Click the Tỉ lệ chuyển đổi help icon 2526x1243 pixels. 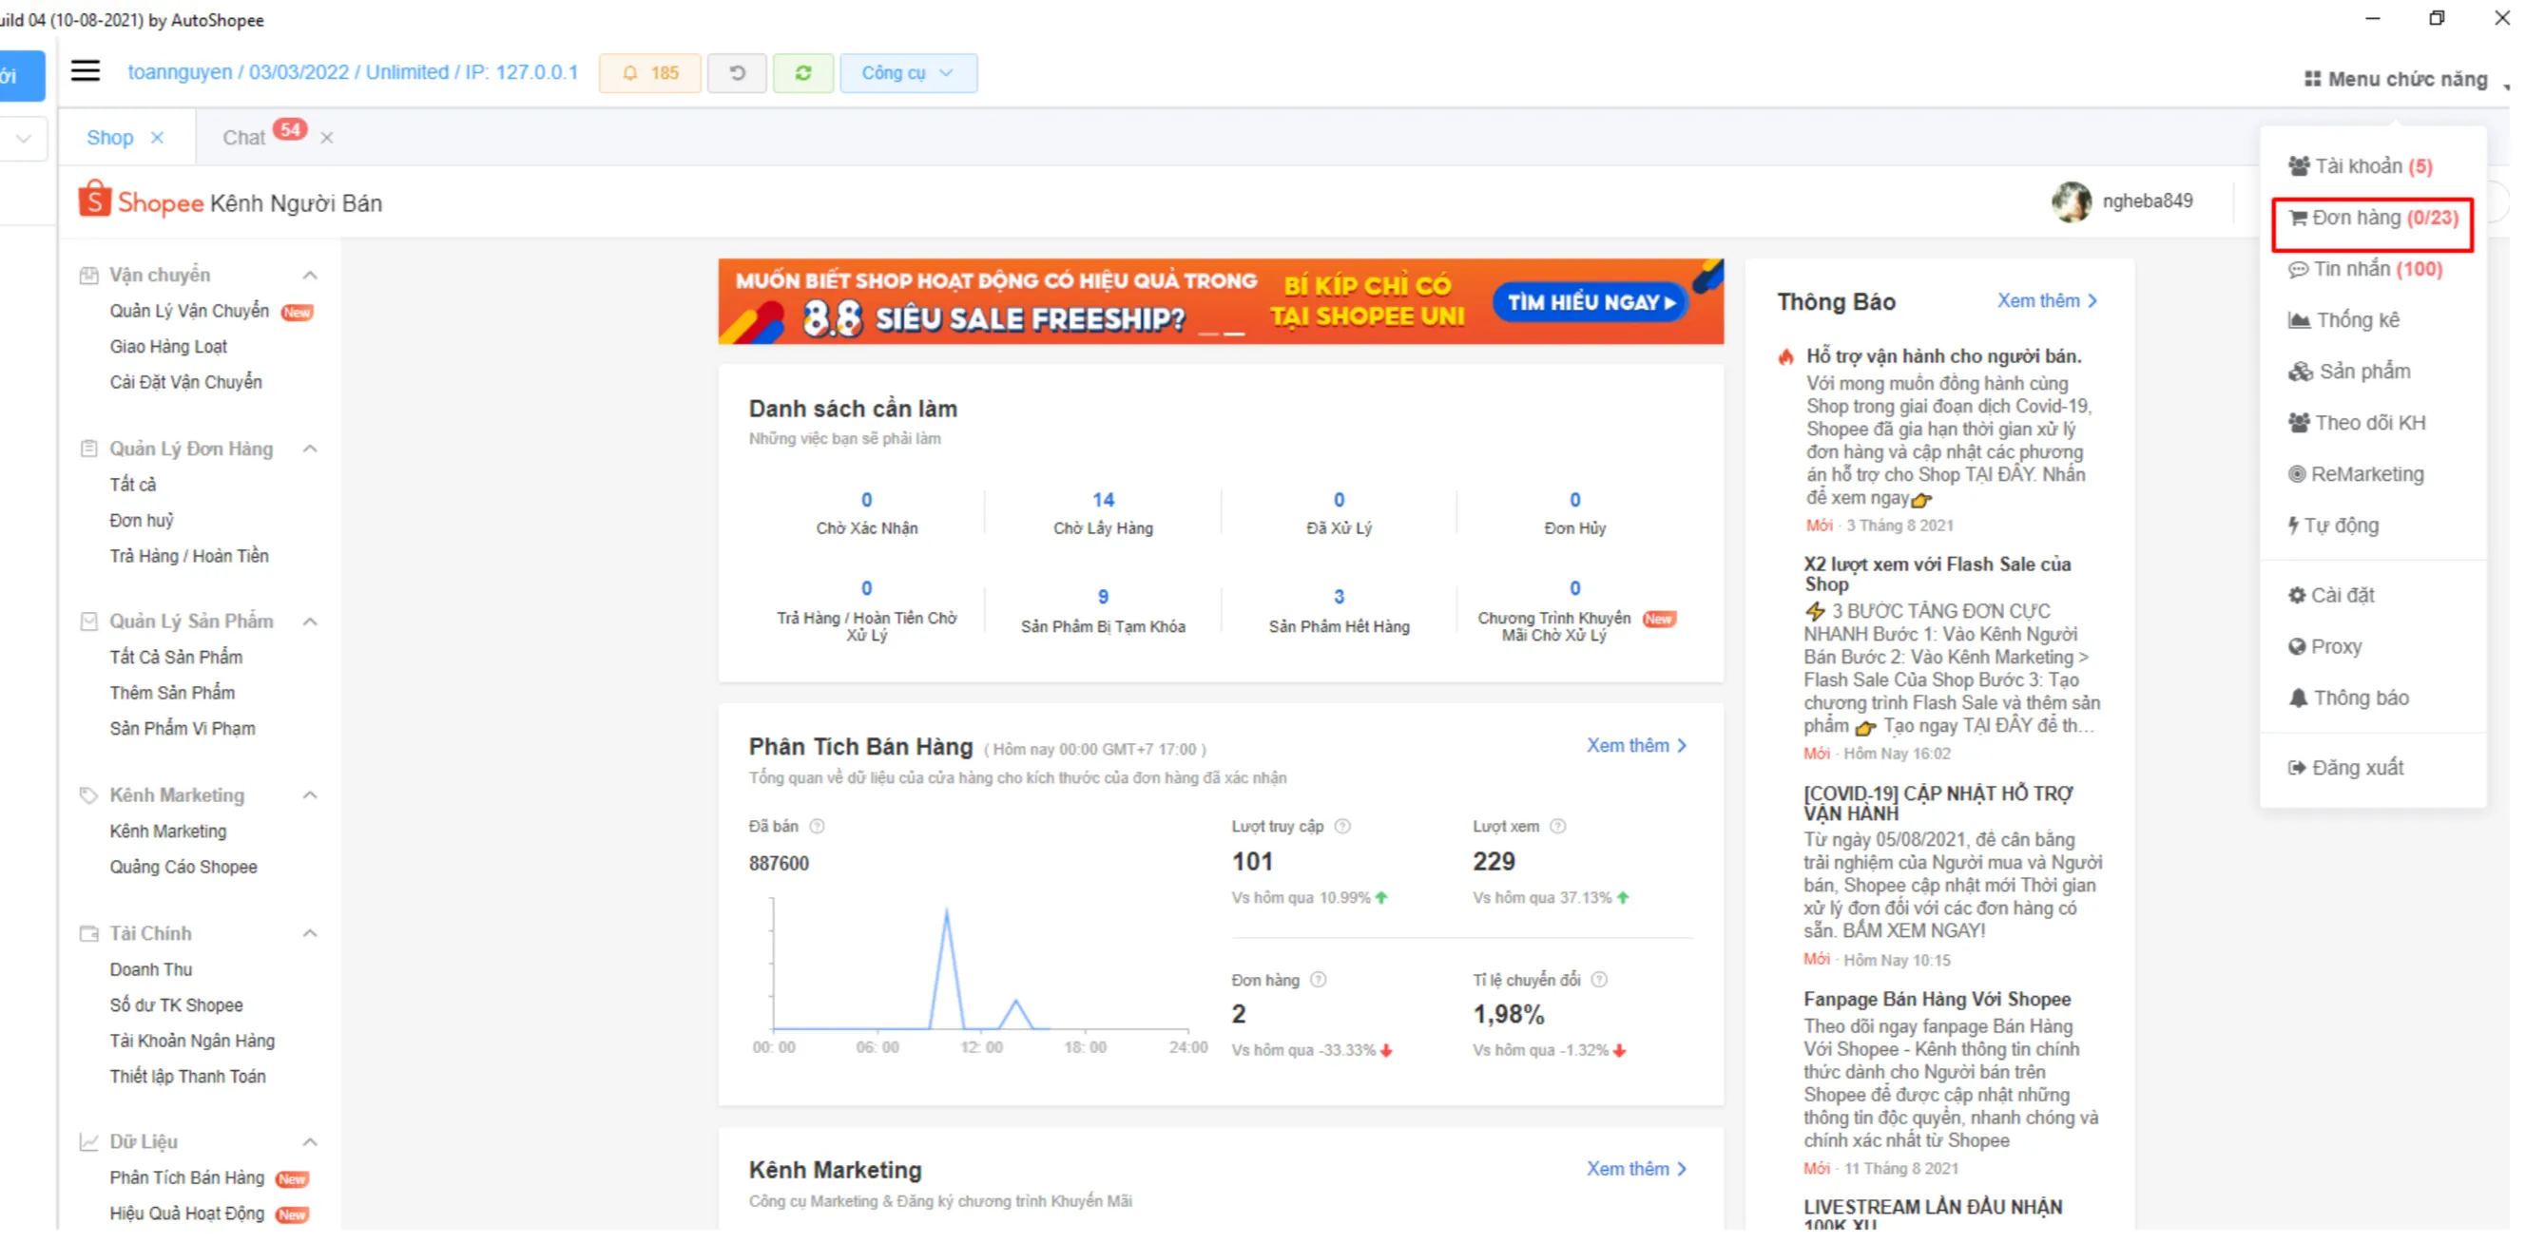coord(1599,980)
